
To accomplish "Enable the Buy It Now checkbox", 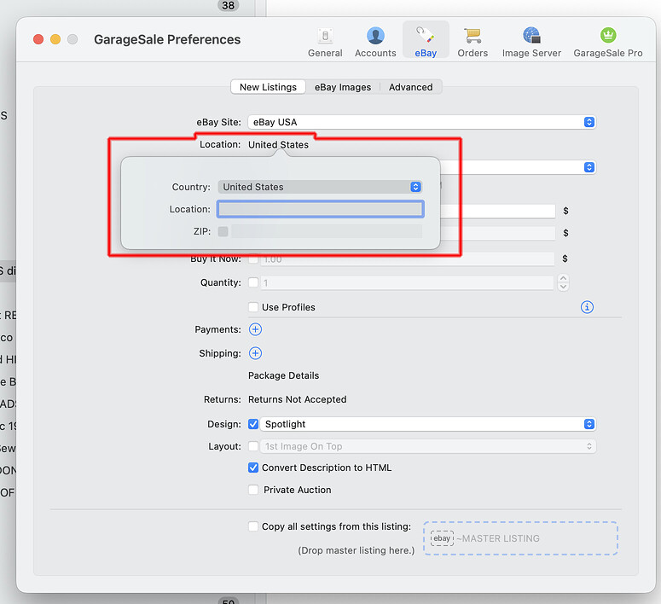I will point(253,258).
